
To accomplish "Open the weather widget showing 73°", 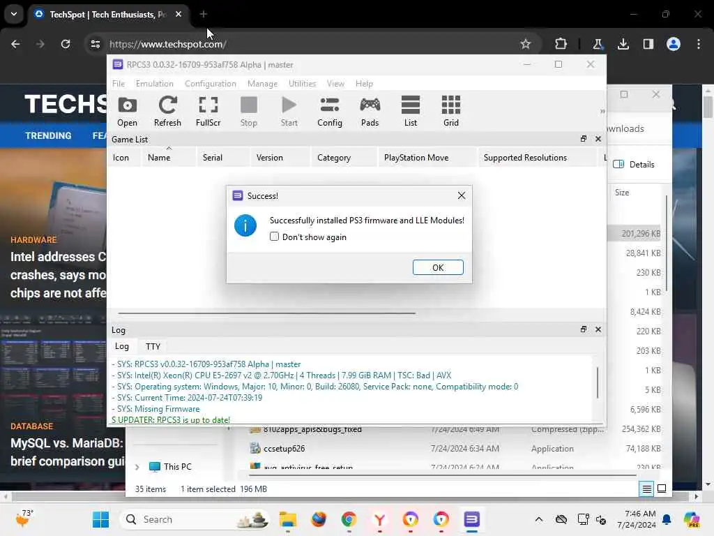I will (24, 519).
